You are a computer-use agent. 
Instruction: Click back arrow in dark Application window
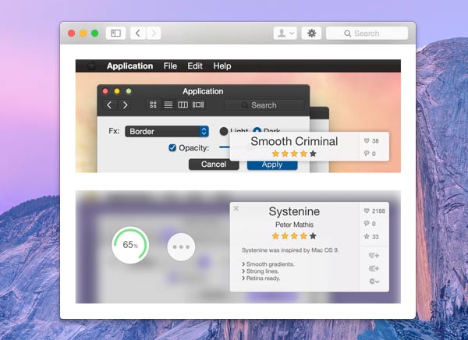pos(109,105)
